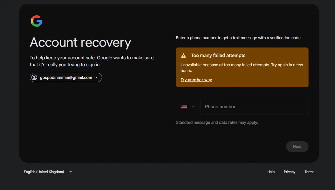Click the yellow warning triangle icon
Image resolution: width=335 pixels, height=190 pixels.
coord(183,56)
